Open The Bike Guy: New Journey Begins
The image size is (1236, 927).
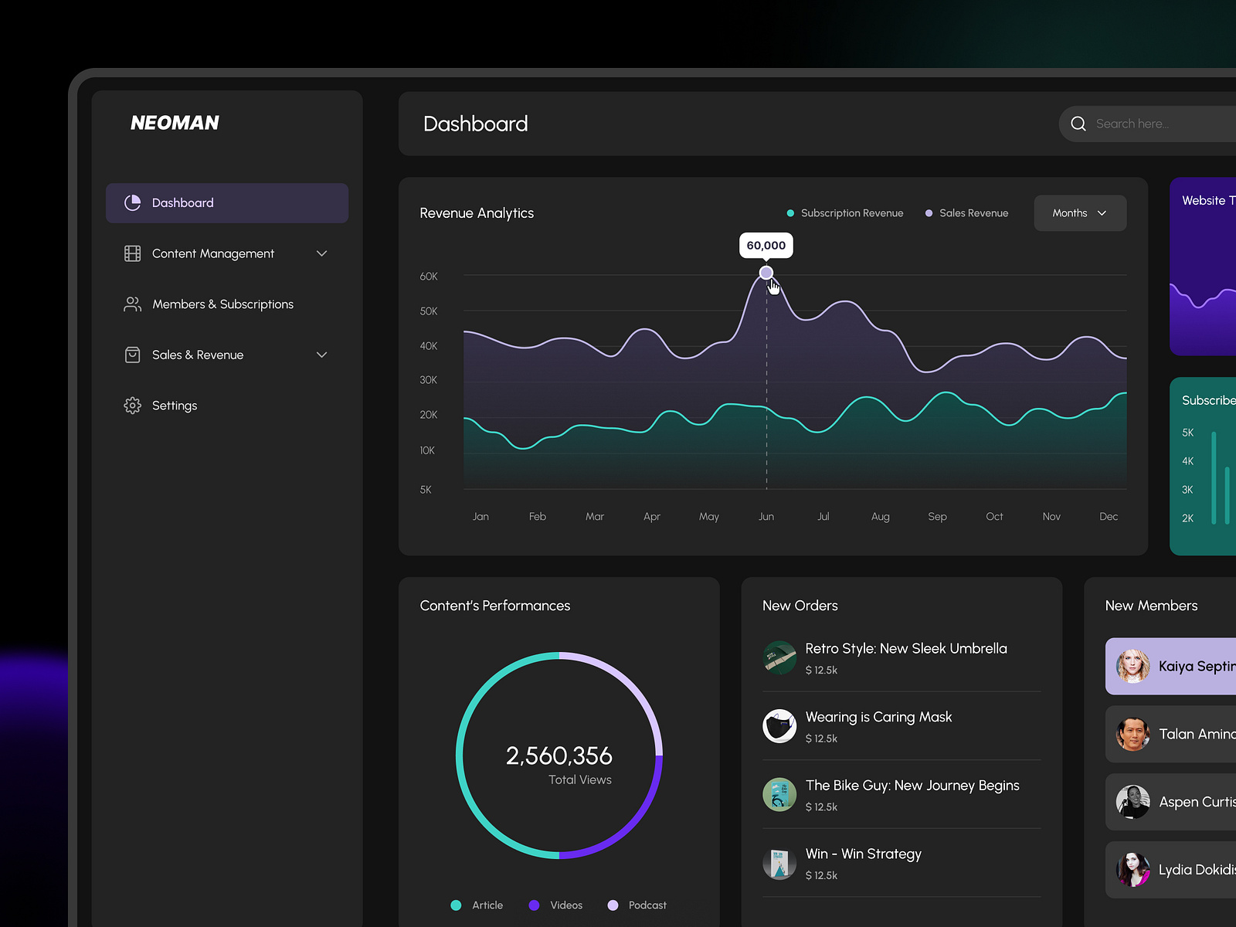coord(902,795)
